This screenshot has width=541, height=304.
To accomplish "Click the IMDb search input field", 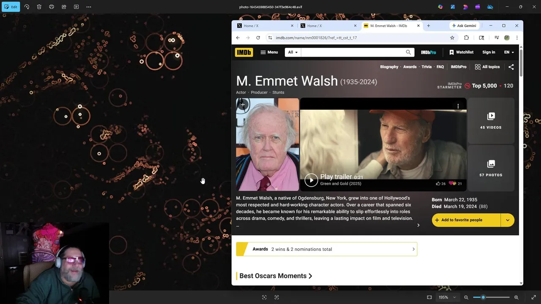I will pyautogui.click(x=352, y=52).
